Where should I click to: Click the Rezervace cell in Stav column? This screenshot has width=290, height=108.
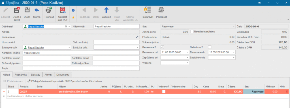tap(254, 92)
